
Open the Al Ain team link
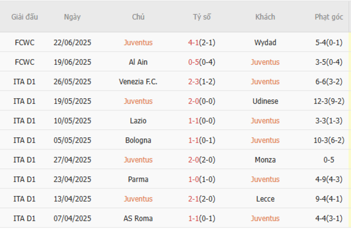tap(138, 62)
